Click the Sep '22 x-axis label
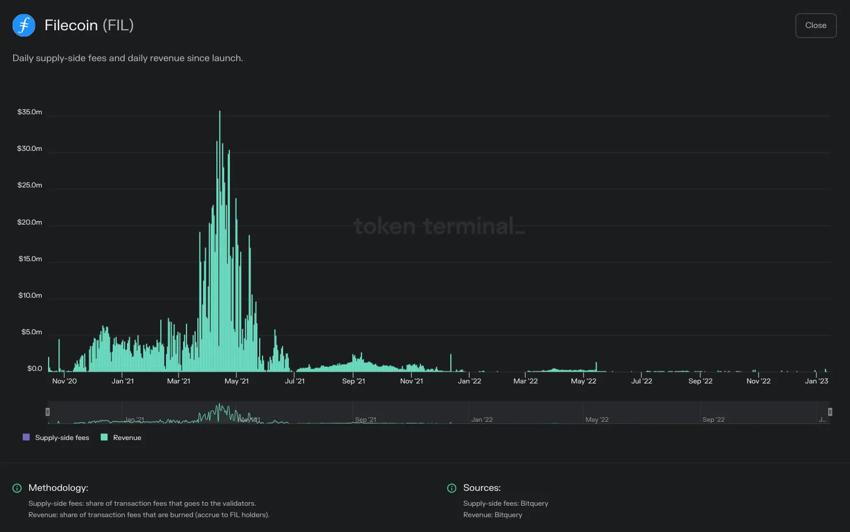This screenshot has height=532, width=850. 701,381
